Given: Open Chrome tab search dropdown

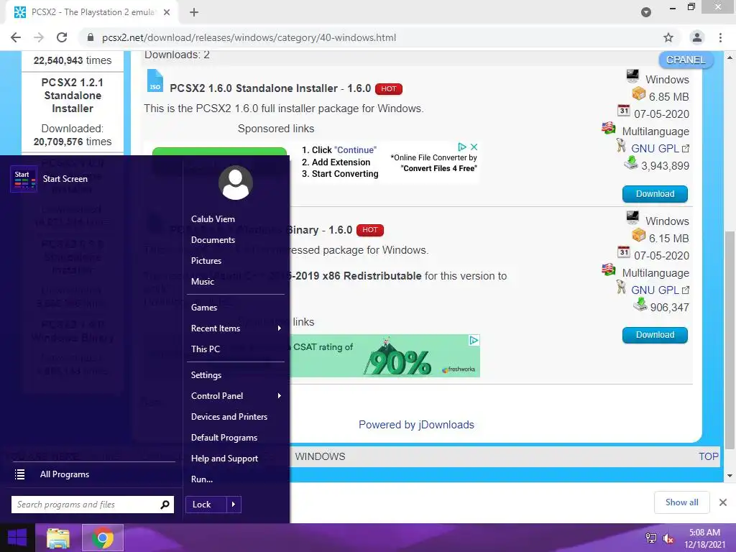Looking at the screenshot, I should coord(646,12).
